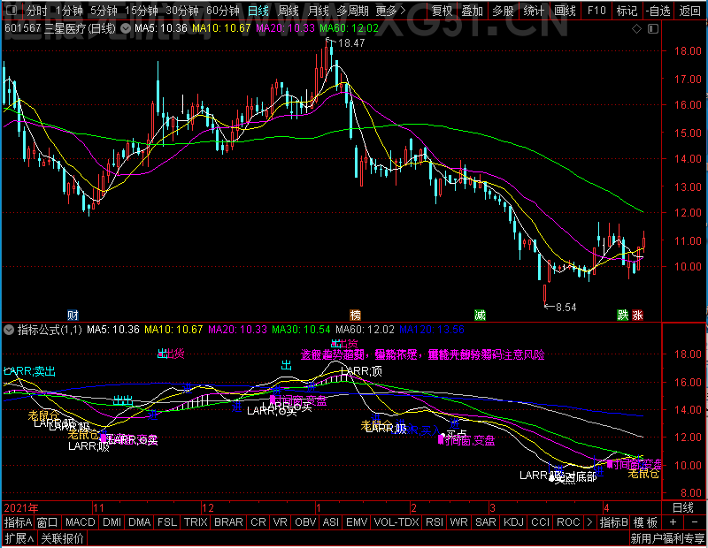
Task: Click the 标记 mark button
Action: click(627, 11)
